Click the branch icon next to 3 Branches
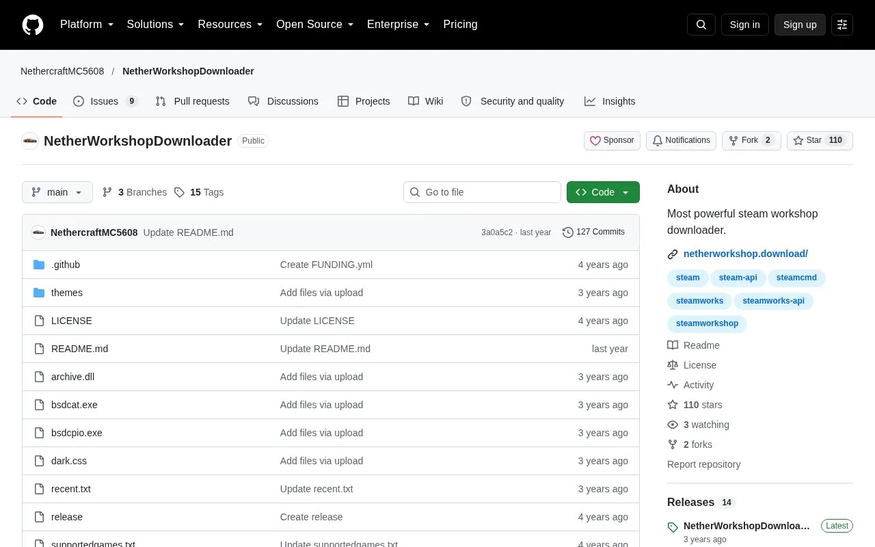The width and height of the screenshot is (875, 547). (x=107, y=192)
